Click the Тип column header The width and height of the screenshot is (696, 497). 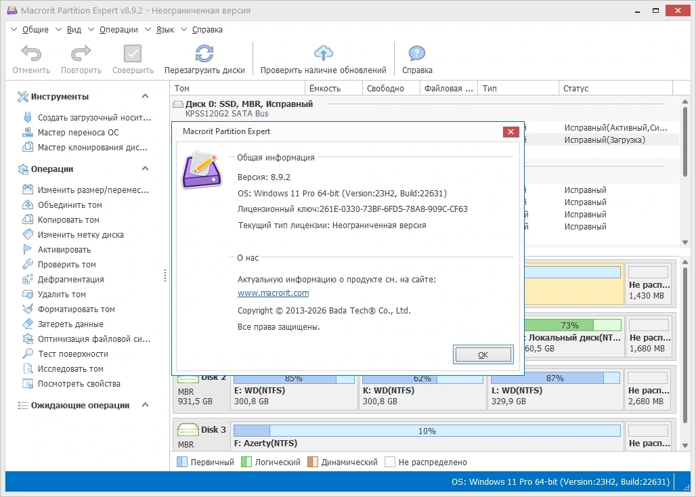click(x=518, y=88)
